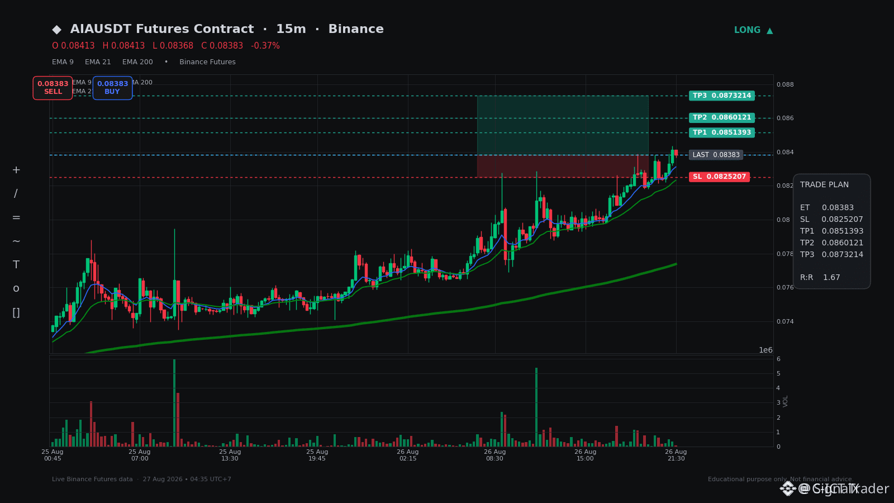Screen dimensions: 894x503
Task: Click the close price C 0.08383
Action: tap(222, 46)
